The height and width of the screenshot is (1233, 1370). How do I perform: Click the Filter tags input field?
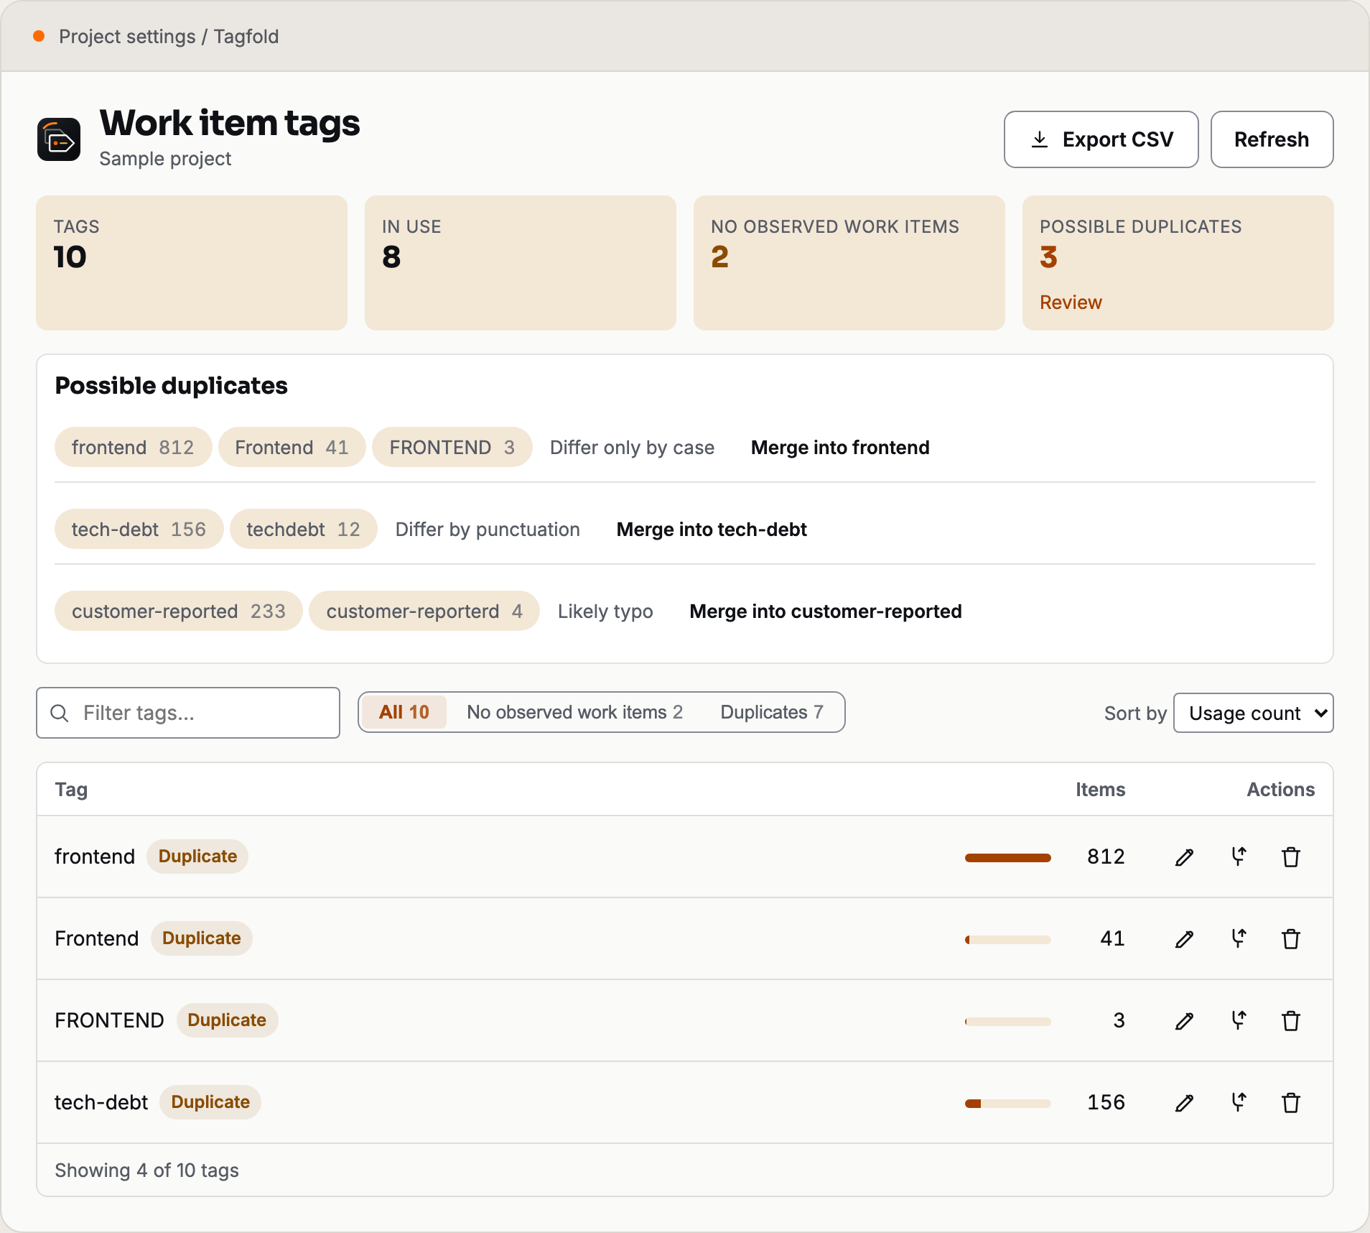(x=188, y=713)
